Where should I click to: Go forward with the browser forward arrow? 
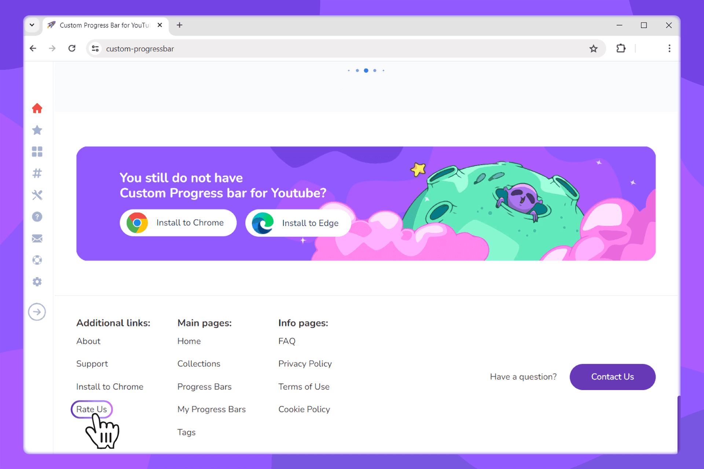click(x=52, y=48)
